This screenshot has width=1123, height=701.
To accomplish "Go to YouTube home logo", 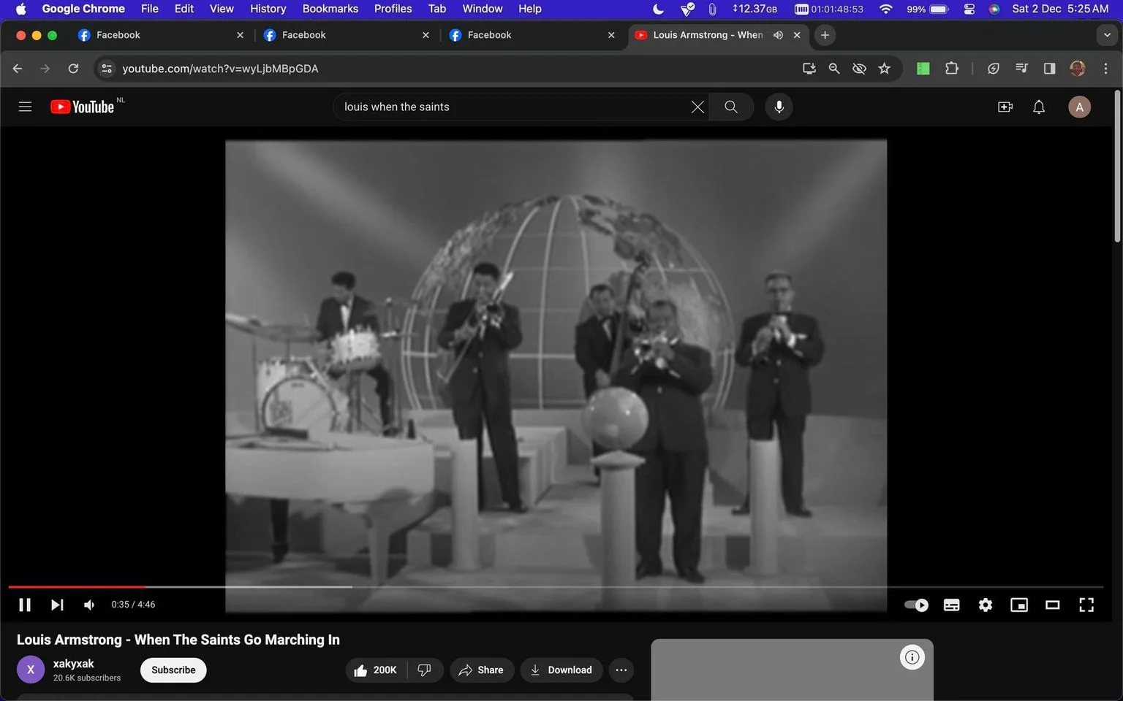I will 83,107.
